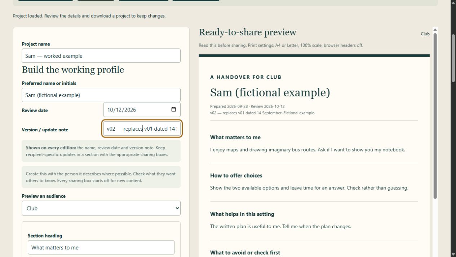Viewport: 456px width, 257px height.
Task: Click the 'Shown on every edition' note
Action: (101, 151)
